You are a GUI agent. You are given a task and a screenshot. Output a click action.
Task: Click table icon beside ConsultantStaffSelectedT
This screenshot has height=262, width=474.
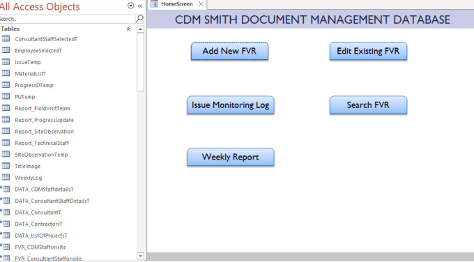6,39
